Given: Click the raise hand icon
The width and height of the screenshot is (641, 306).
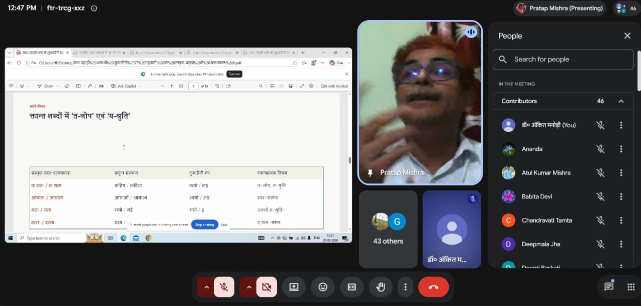Looking at the screenshot, I should coord(381,287).
